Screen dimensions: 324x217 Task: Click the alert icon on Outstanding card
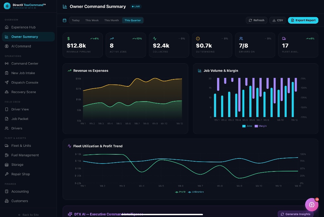coord(198,39)
